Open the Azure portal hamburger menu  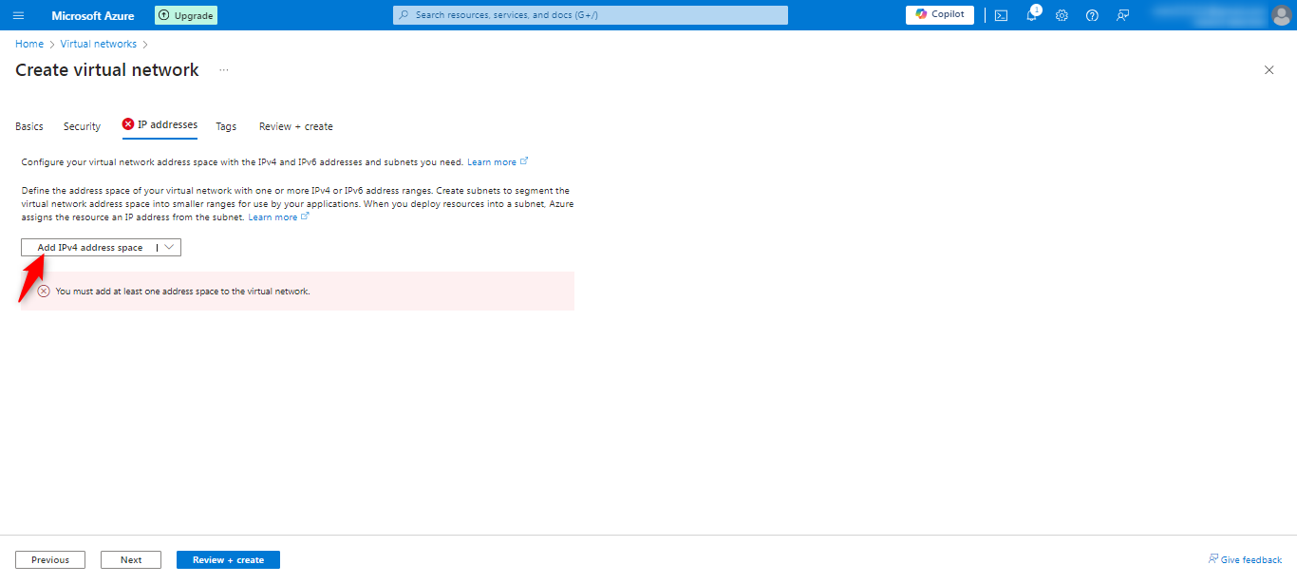click(18, 15)
